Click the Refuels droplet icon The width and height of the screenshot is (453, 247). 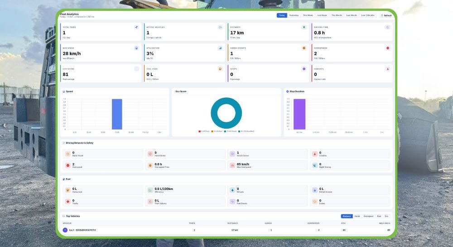coord(232,190)
